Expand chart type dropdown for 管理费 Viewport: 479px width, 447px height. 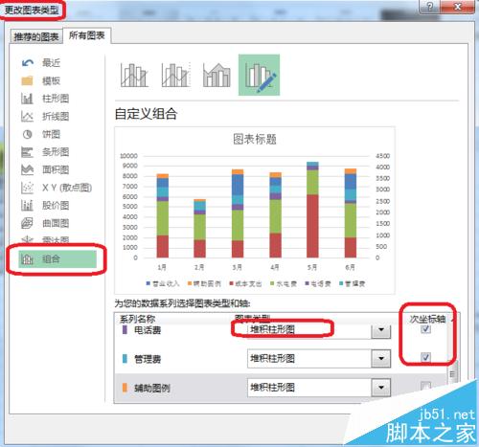tap(381, 359)
